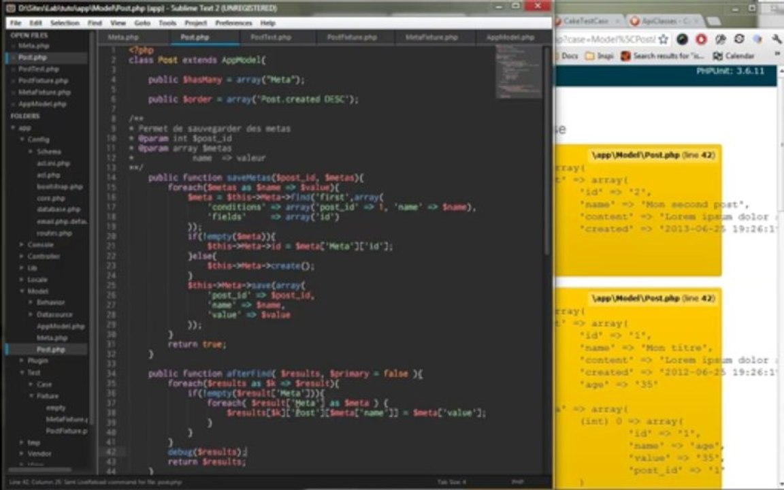Expand the Controller folder arrow
Screen dimensions: 784x490
click(22, 257)
